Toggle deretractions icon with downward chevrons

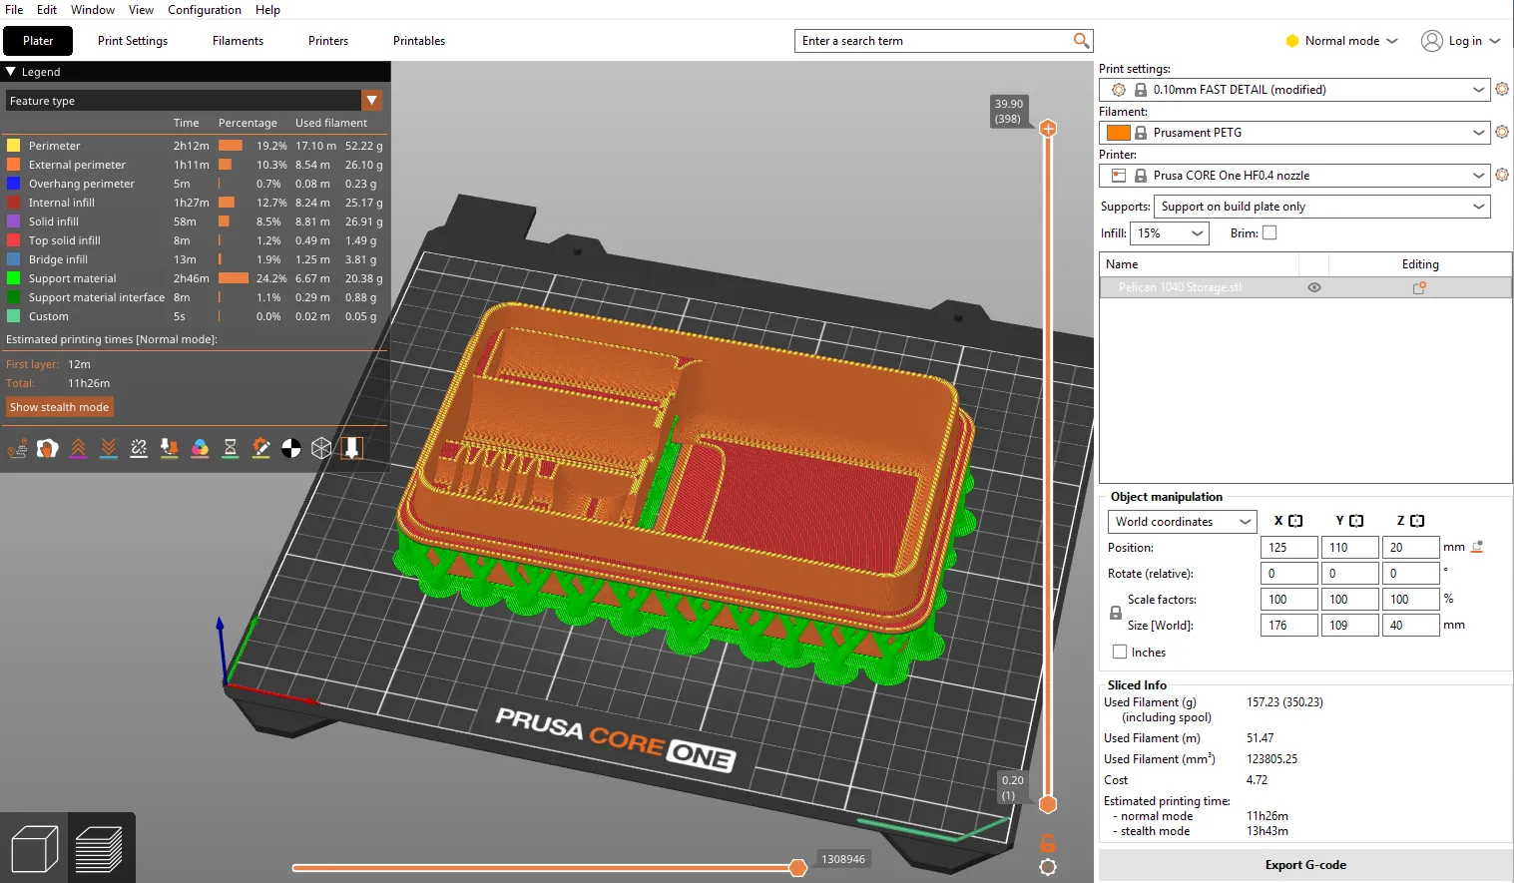click(109, 449)
